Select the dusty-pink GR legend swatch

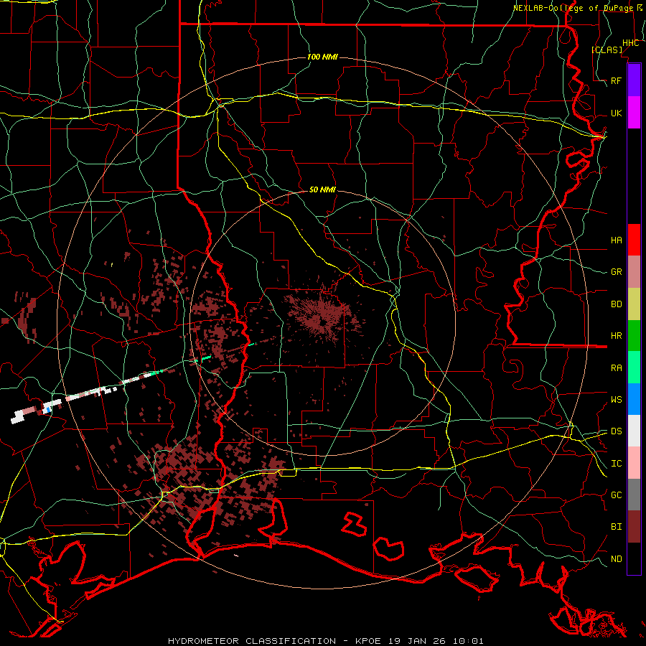coord(634,271)
